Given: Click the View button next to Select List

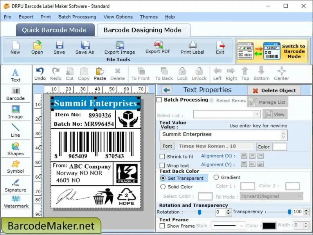Looking at the screenshot, I should (275, 114).
